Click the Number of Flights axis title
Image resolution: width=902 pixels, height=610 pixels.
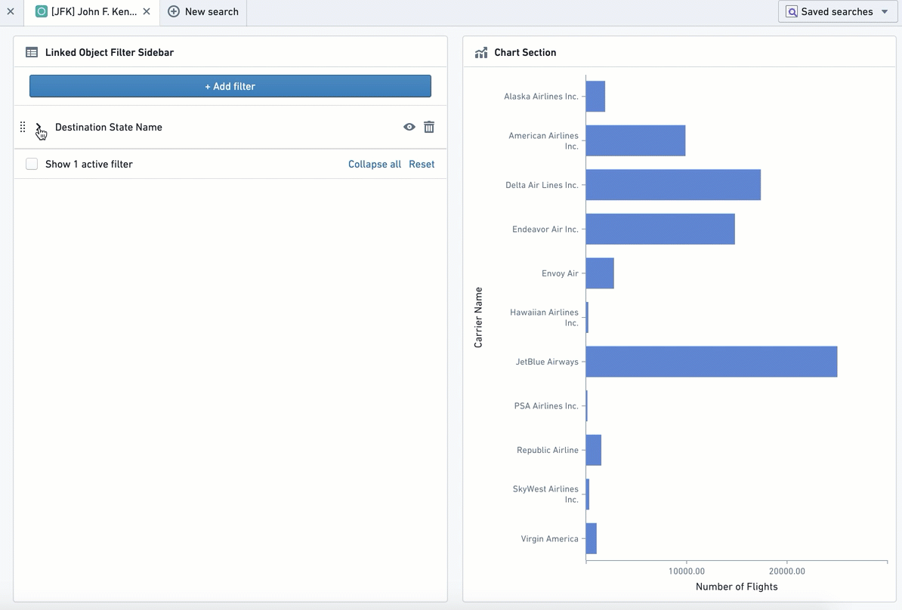(737, 587)
